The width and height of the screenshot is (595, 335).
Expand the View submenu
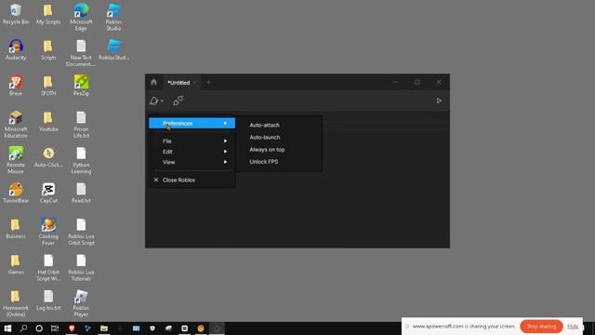pos(192,162)
